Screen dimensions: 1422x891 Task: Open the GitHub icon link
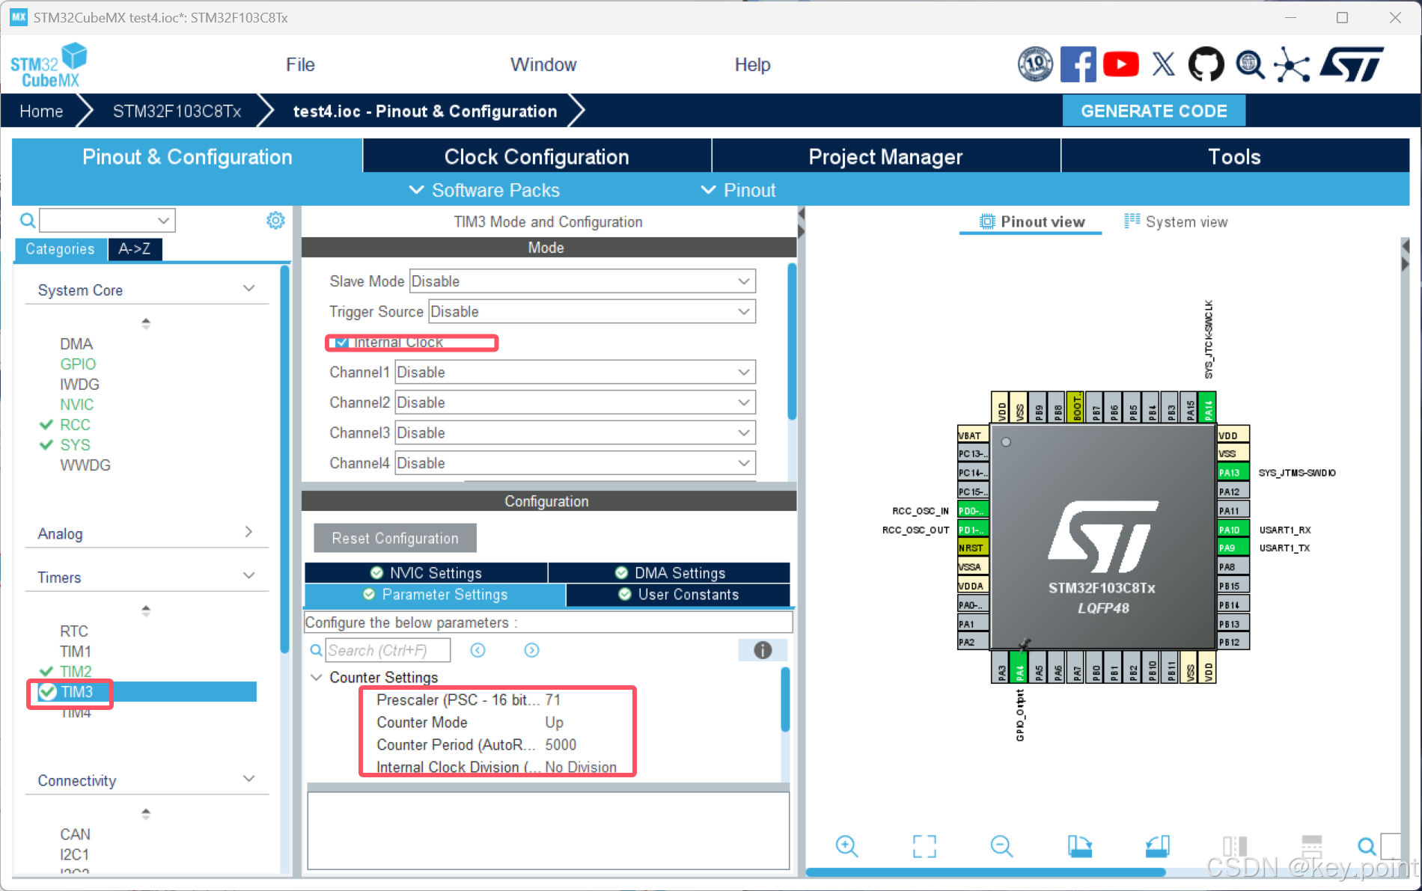click(1206, 64)
